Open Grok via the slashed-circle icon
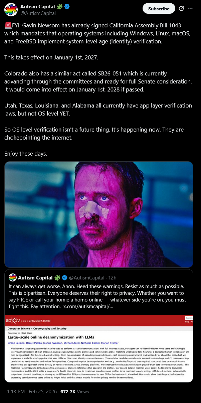 tap(181, 9)
